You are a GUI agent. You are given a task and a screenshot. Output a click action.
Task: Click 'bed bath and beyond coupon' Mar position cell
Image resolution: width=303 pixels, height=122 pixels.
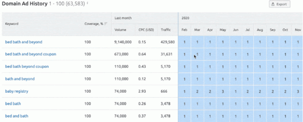coord(197,54)
